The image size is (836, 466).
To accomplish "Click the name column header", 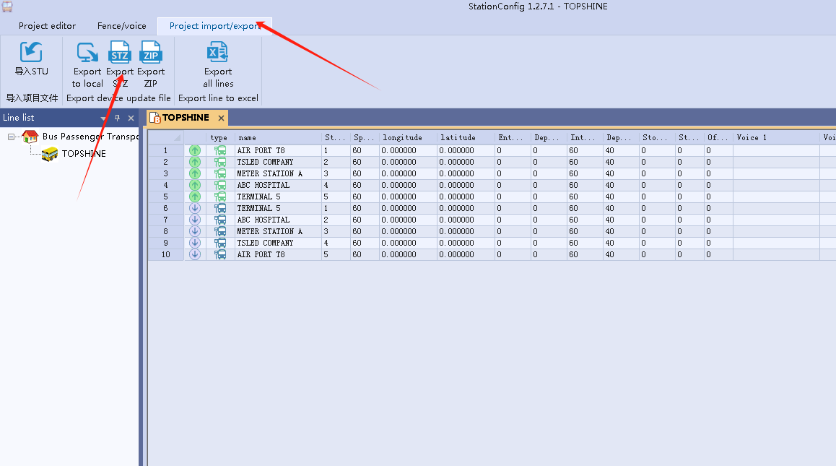I will pyautogui.click(x=278, y=137).
